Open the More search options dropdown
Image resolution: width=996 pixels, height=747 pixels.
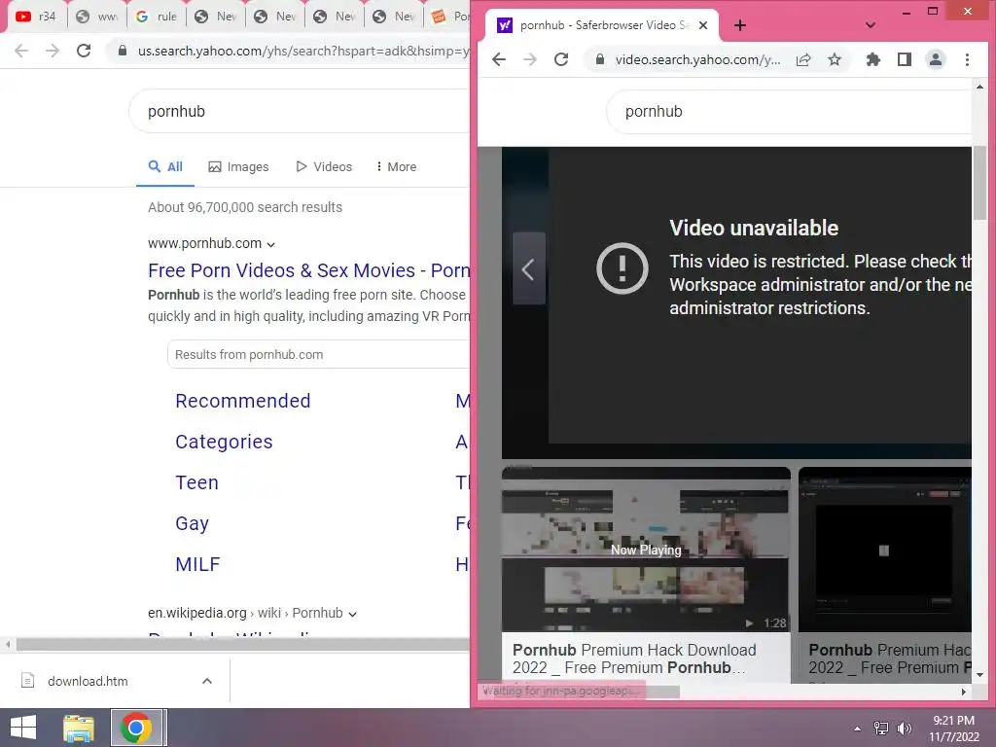[x=396, y=167]
